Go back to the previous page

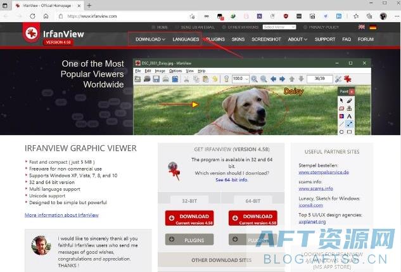click(6, 16)
